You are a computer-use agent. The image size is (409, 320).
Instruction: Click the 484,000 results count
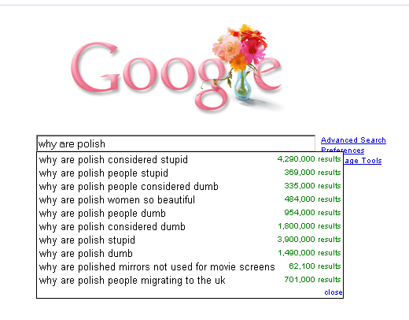click(x=313, y=199)
